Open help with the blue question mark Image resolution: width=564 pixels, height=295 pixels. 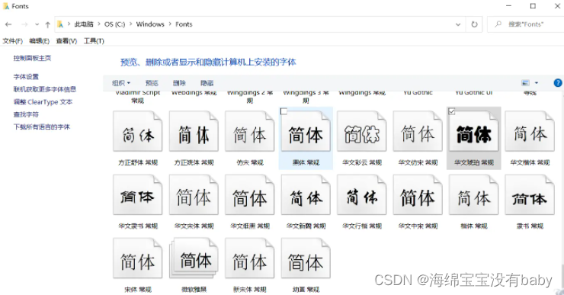tap(558, 83)
